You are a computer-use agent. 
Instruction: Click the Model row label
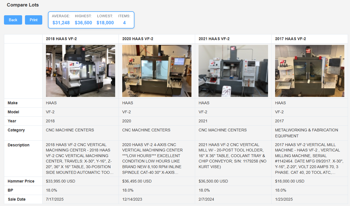(x=13, y=112)
